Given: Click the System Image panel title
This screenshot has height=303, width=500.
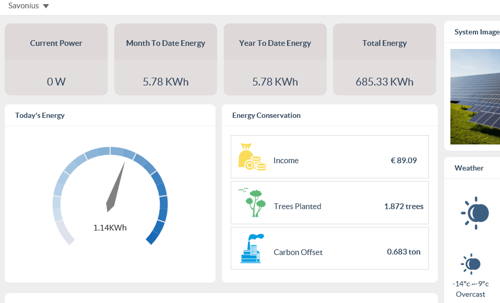Looking at the screenshot, I should [477, 32].
